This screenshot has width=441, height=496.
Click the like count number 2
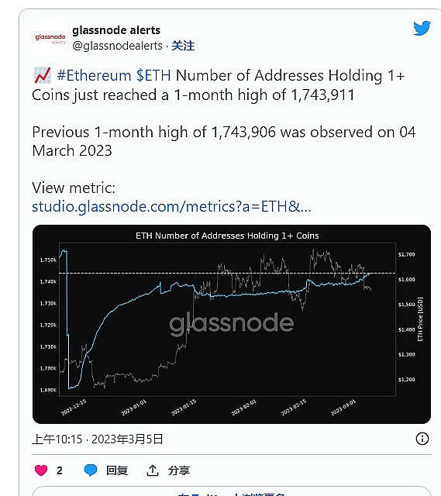[x=60, y=470]
